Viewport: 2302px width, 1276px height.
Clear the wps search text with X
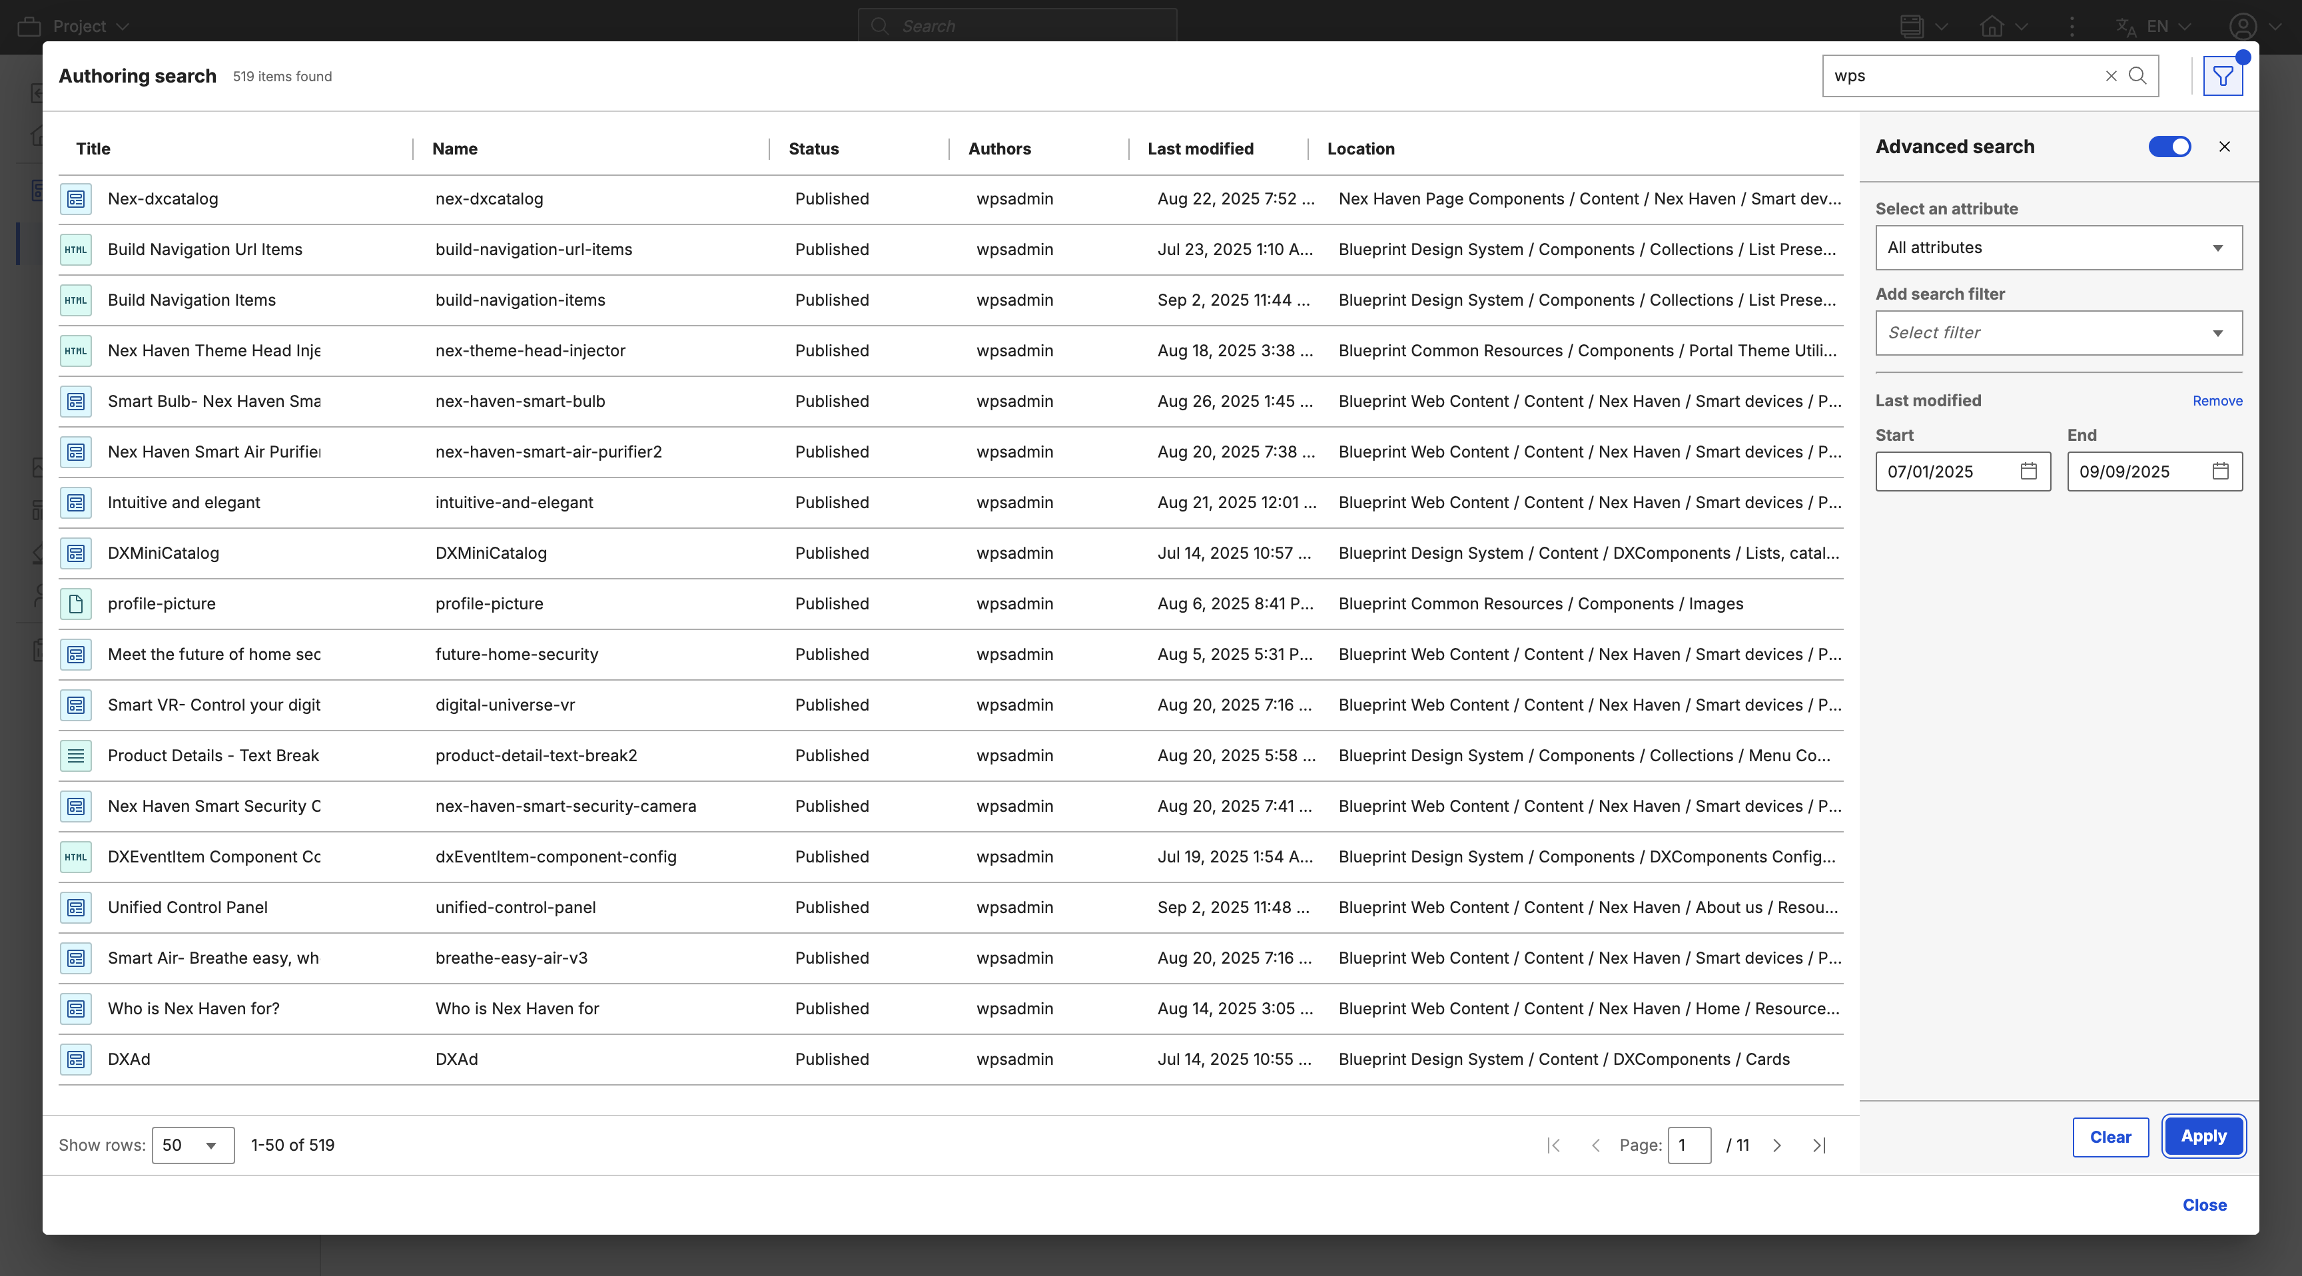[2111, 76]
